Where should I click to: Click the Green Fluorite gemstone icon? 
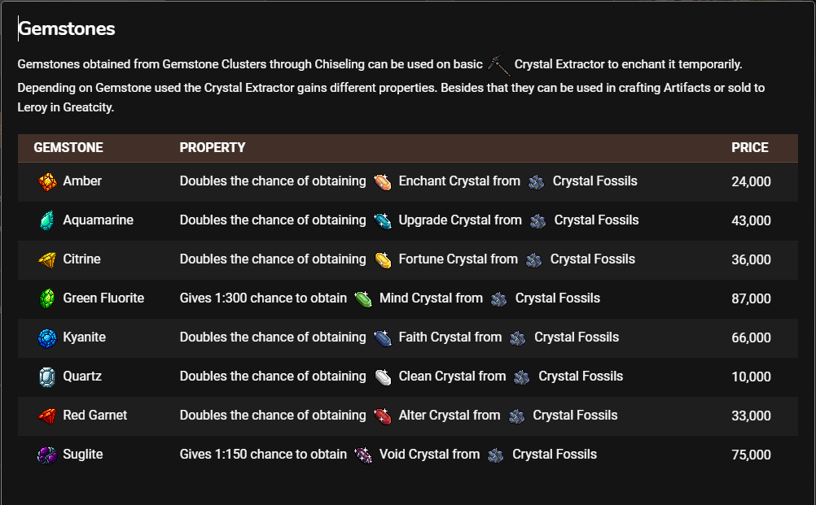click(47, 298)
